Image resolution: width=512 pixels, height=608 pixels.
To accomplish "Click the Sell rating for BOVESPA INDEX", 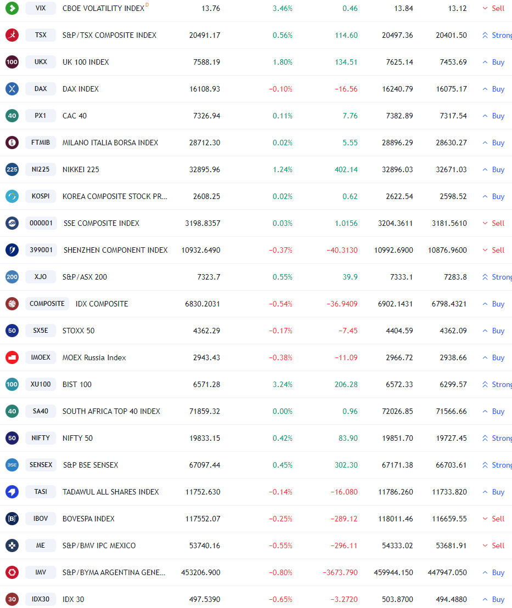I will coord(493,519).
